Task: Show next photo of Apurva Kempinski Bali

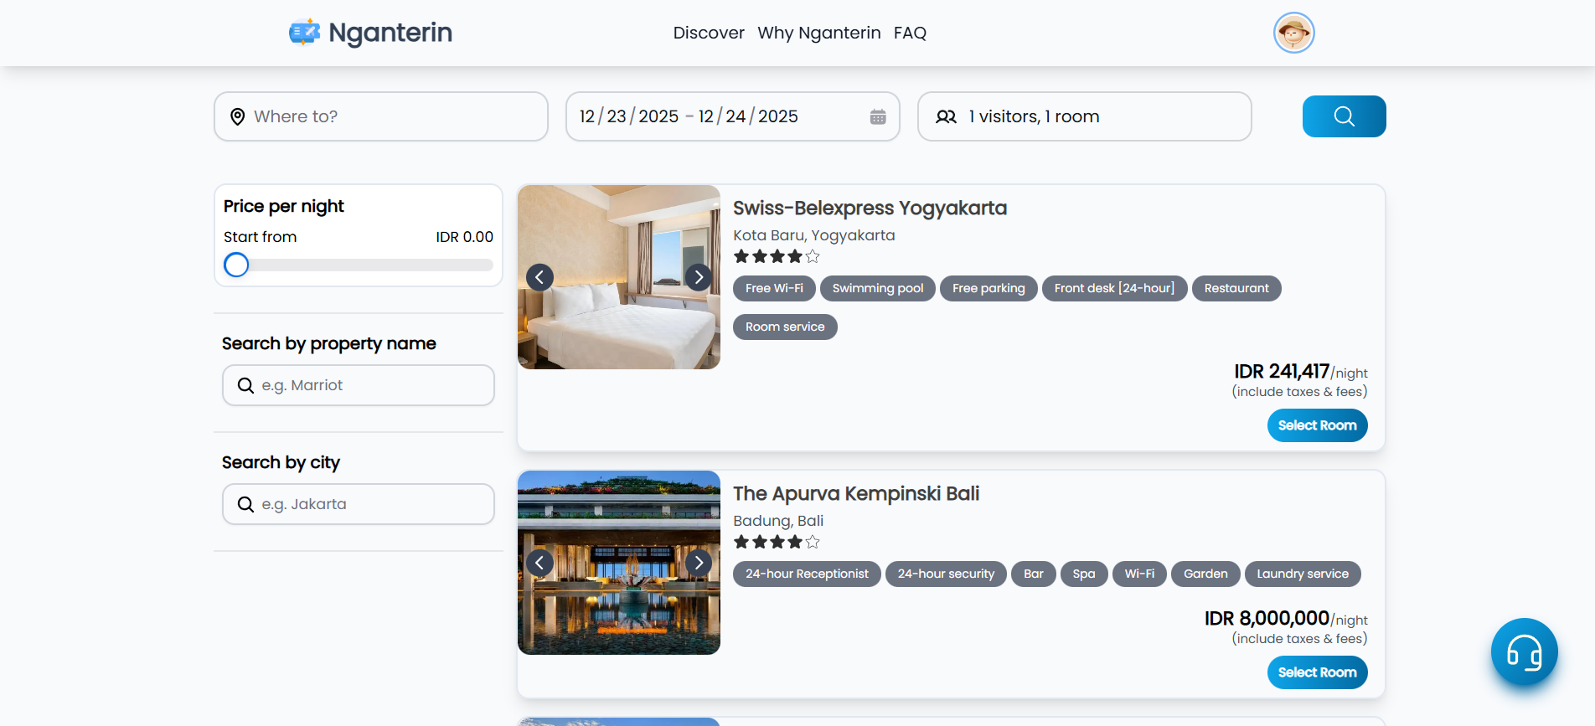Action: [x=699, y=563]
